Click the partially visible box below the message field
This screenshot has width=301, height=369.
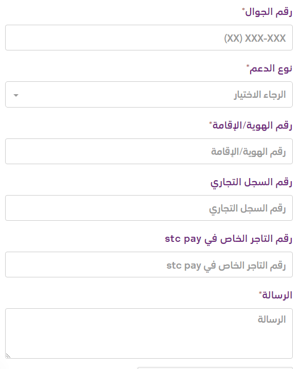[x=215, y=368]
